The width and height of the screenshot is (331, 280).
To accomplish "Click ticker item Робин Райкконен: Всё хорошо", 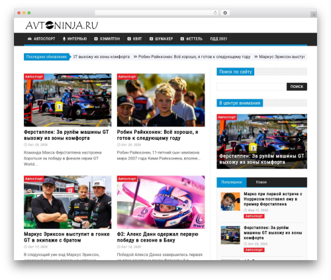I will coord(194,57).
